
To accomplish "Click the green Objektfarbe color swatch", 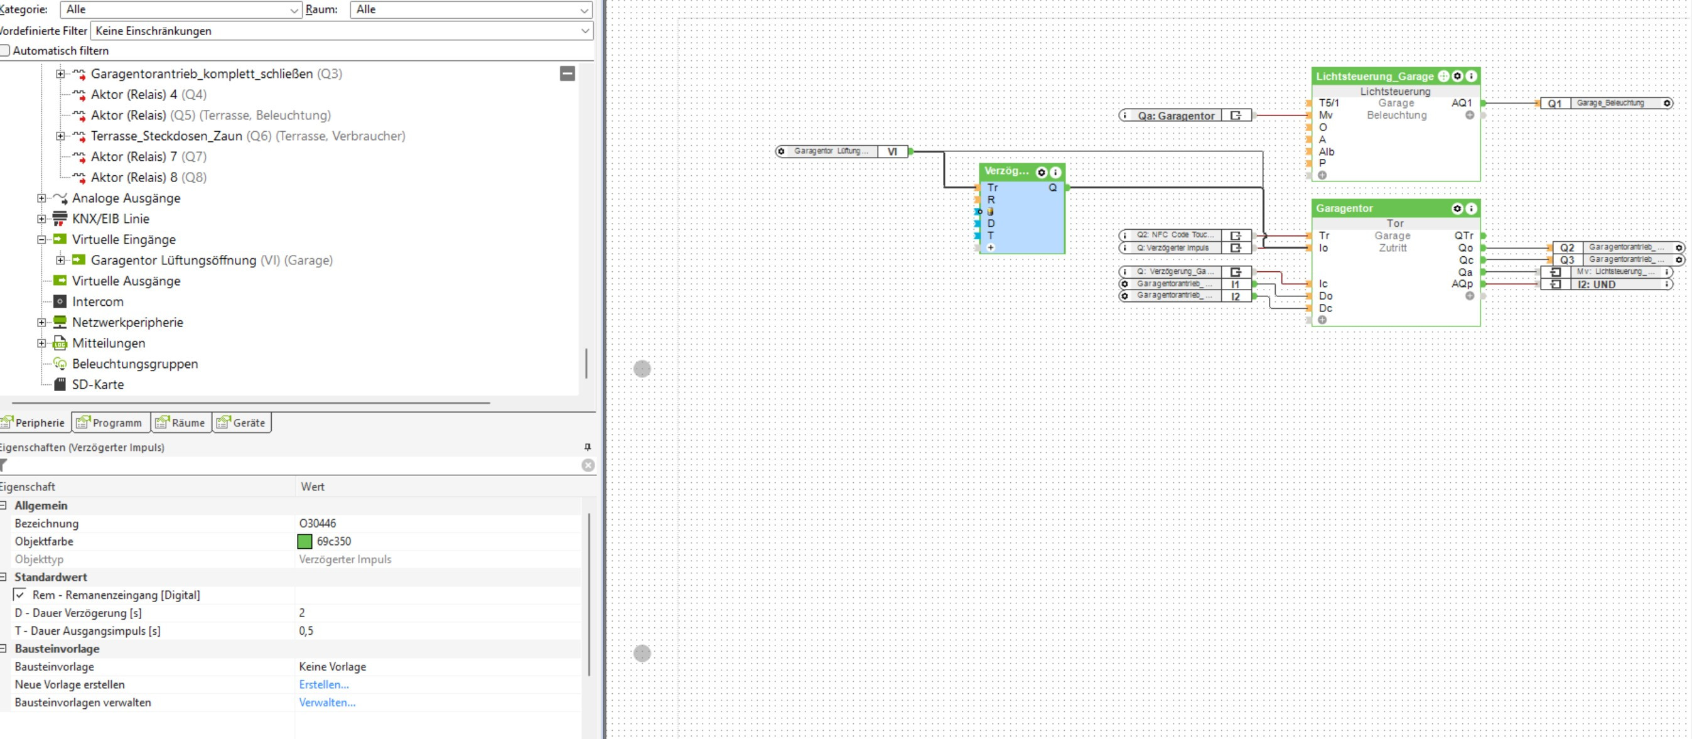I will (x=304, y=541).
